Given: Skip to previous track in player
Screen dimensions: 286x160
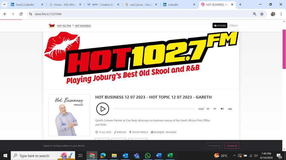Looking at the screenshot, I should (208, 109).
